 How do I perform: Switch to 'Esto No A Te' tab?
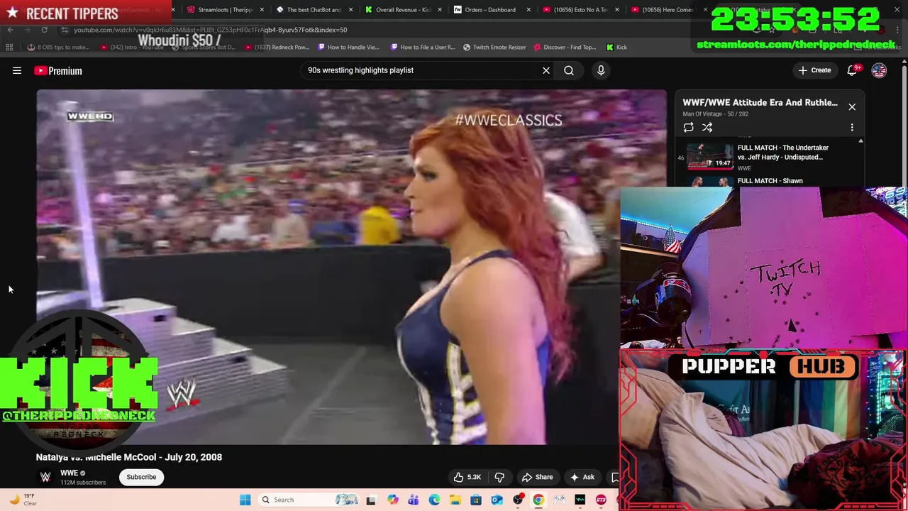click(x=580, y=10)
